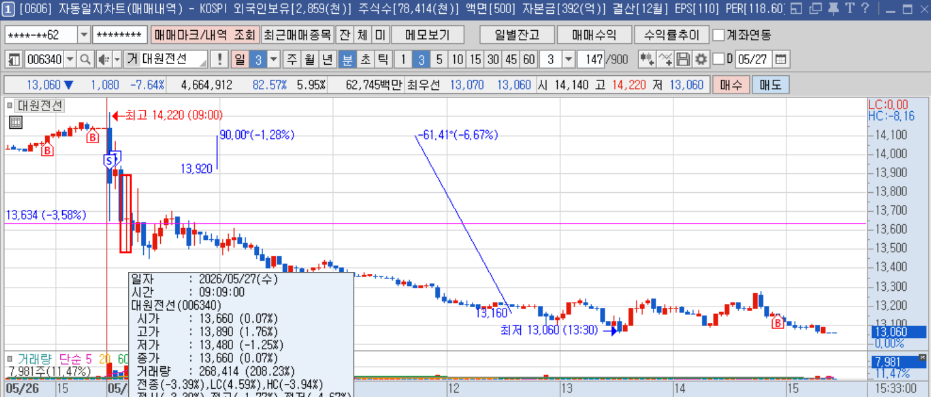
Task: Click the 매매마크/내역 조회 button
Action: point(204,35)
